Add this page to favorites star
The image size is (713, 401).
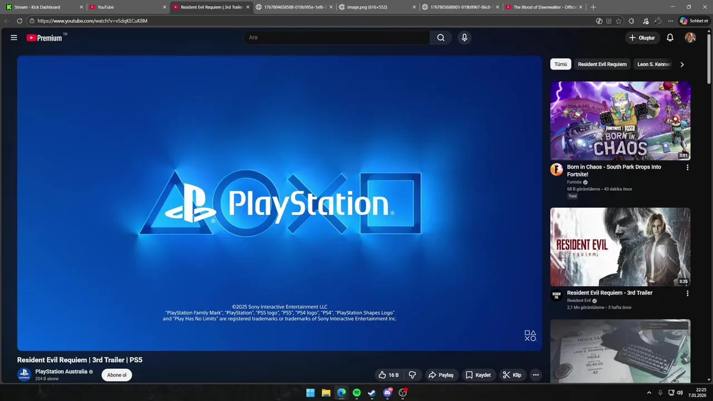[x=619, y=21]
